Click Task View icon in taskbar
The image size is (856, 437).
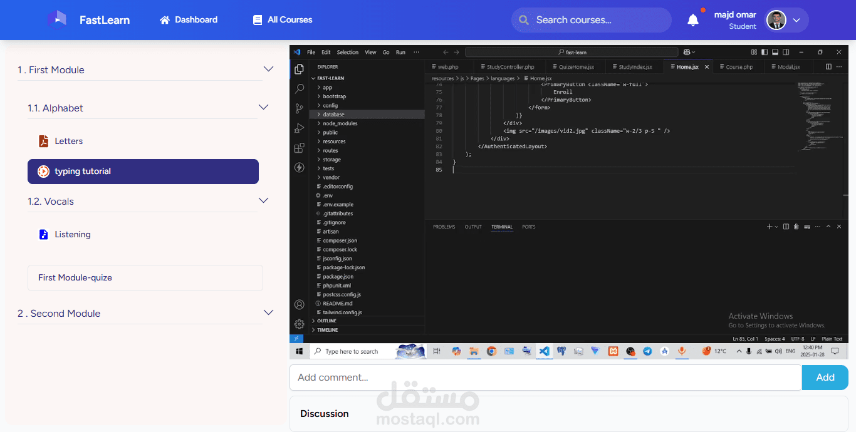(x=437, y=351)
